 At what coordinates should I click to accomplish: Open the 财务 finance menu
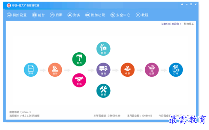pyautogui.click(x=74, y=15)
